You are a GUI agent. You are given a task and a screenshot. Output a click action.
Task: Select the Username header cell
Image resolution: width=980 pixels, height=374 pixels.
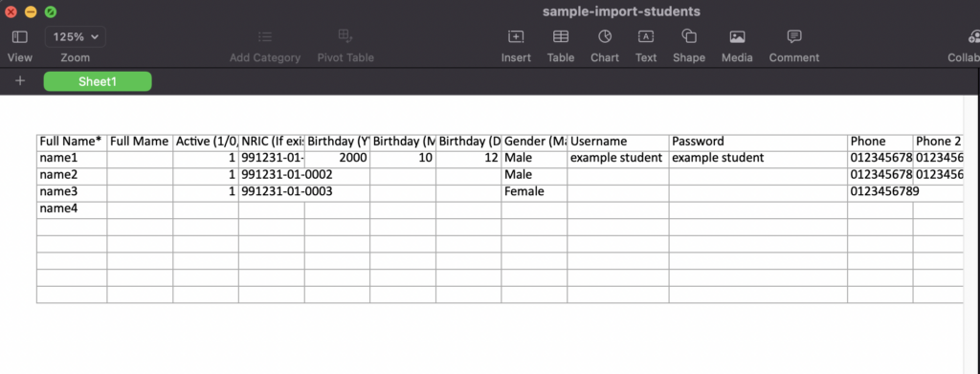618,142
